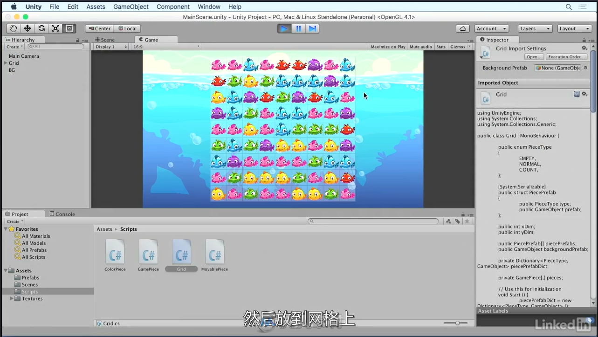Viewport: 598px width, 337px height.
Task: Open the Display 1 dropdown
Action: pos(111,47)
